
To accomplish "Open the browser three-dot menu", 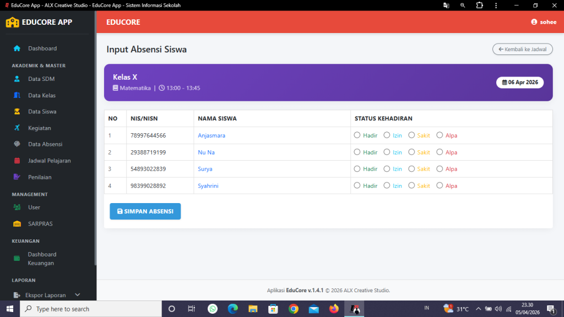I will (496, 6).
